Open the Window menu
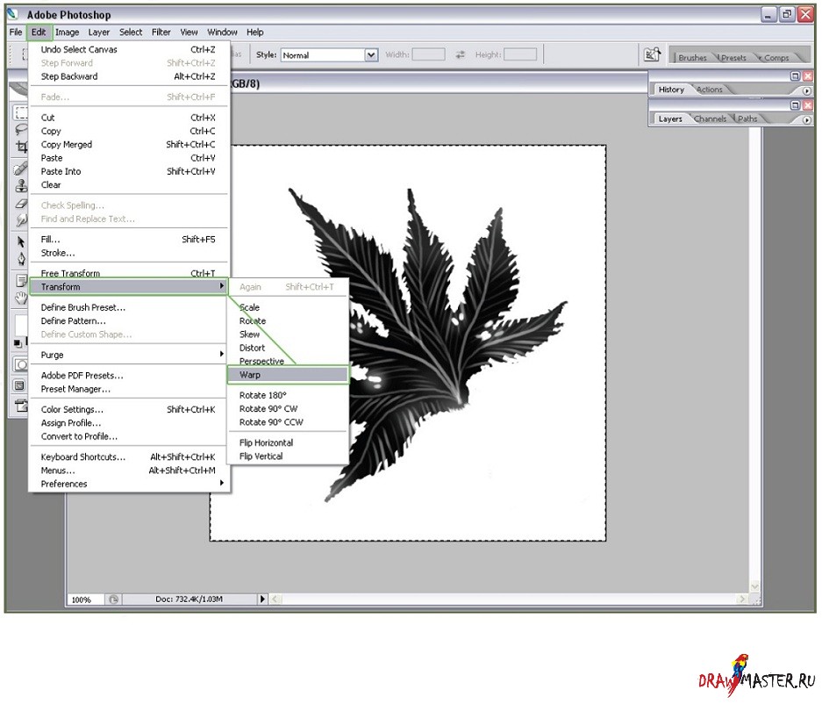822x704 pixels. point(222,32)
